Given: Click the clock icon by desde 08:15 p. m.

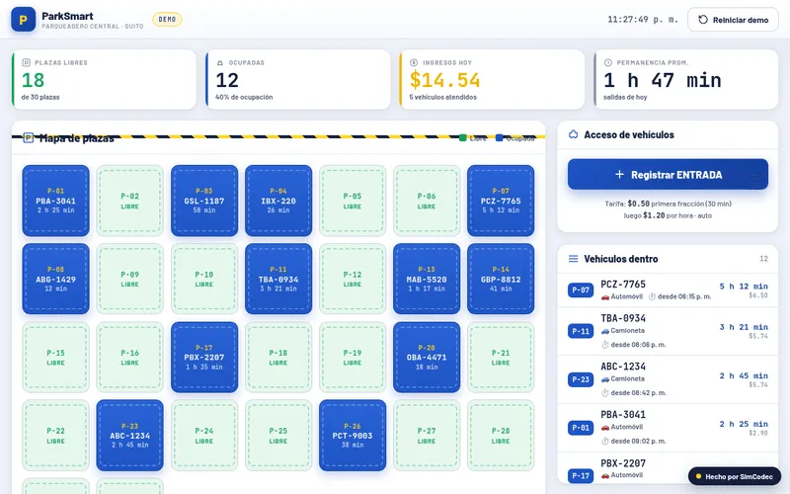Looking at the screenshot, I should click(652, 297).
